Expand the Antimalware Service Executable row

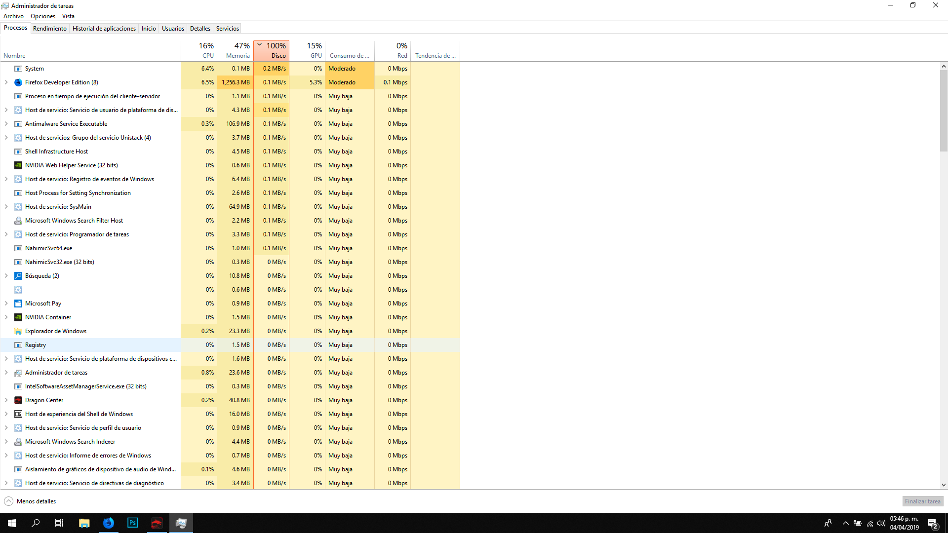6,124
